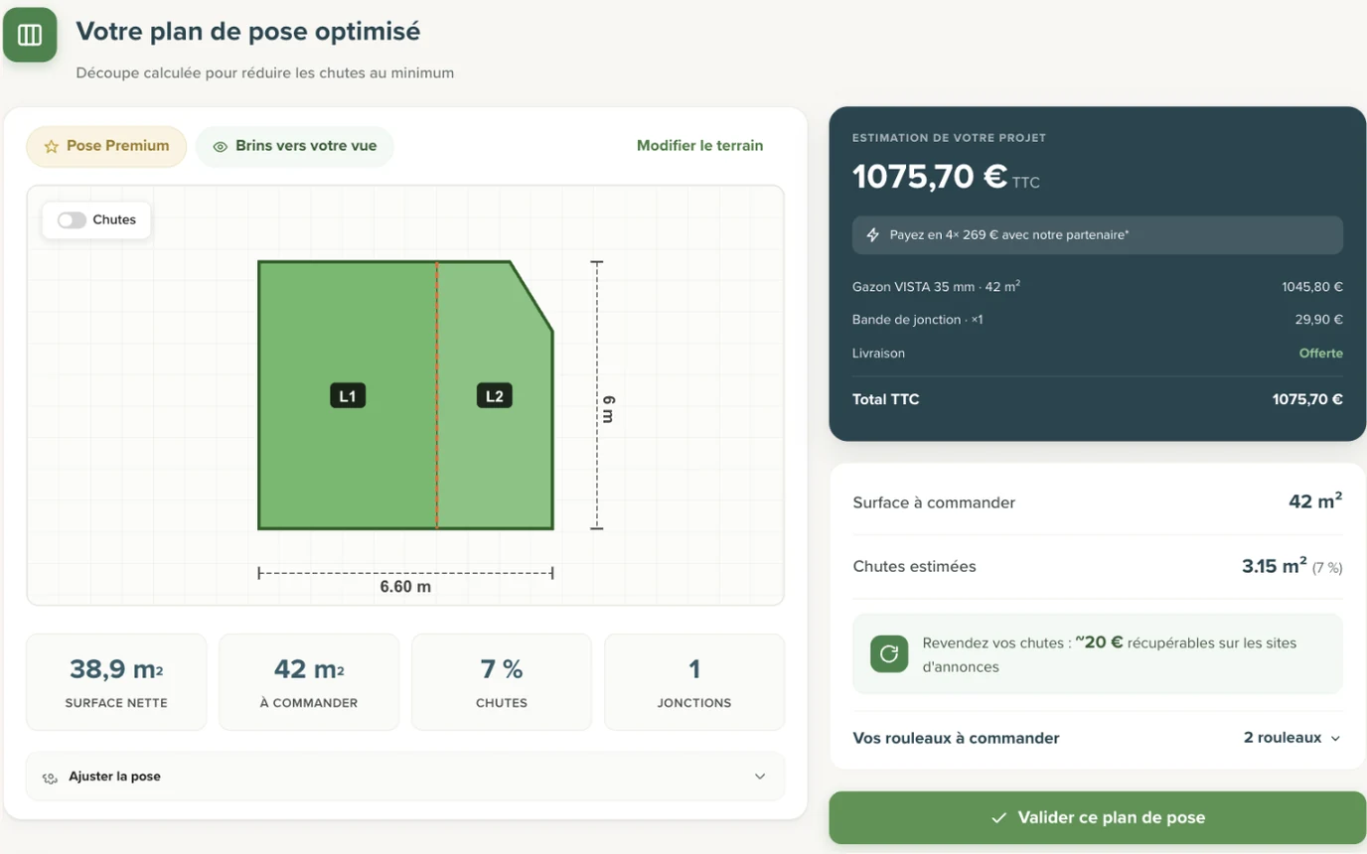Click the 7 % Chutes card

(502, 682)
